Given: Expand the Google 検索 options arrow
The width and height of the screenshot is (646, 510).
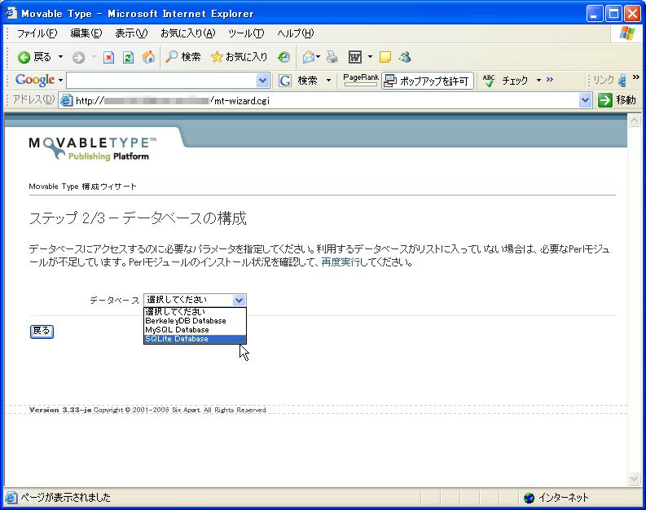Looking at the screenshot, I should [328, 80].
